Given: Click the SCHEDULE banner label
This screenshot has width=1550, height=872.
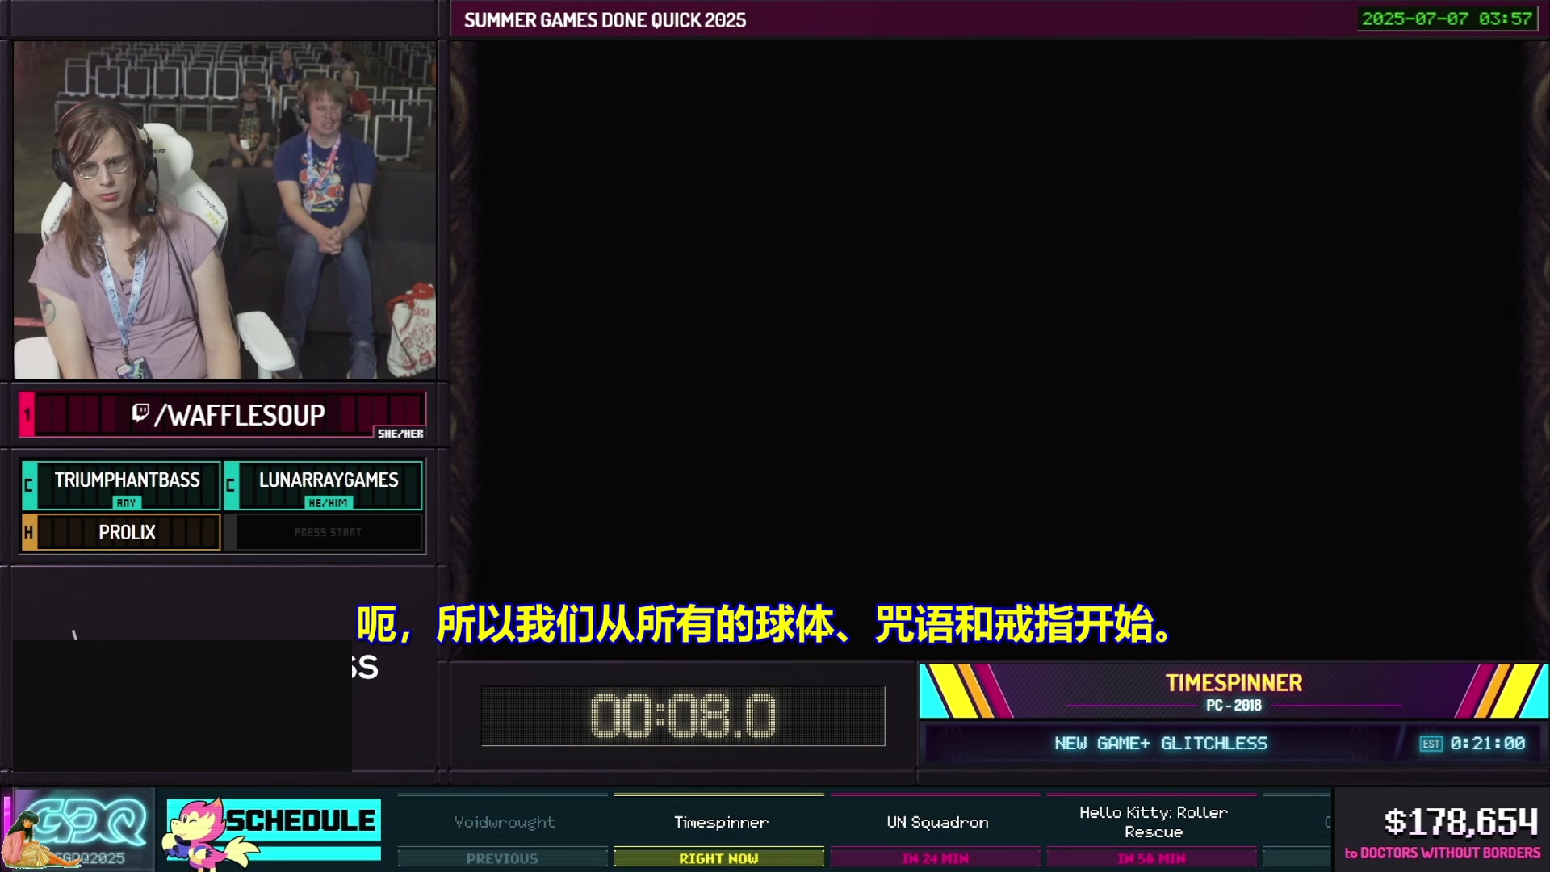Looking at the screenshot, I should (x=300, y=820).
